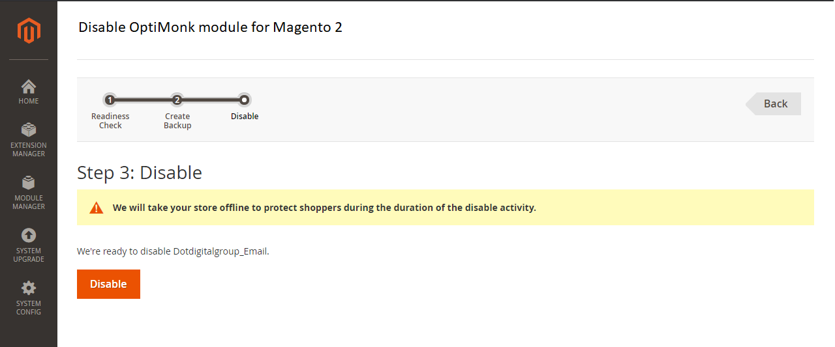835x347 pixels.
Task: Click the HOME sidebar label
Action: click(29, 101)
